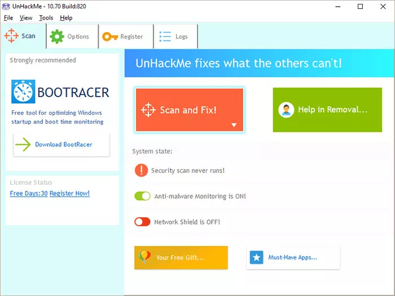Close the UnHackMe window
The width and height of the screenshot is (395, 296).
click(x=383, y=7)
